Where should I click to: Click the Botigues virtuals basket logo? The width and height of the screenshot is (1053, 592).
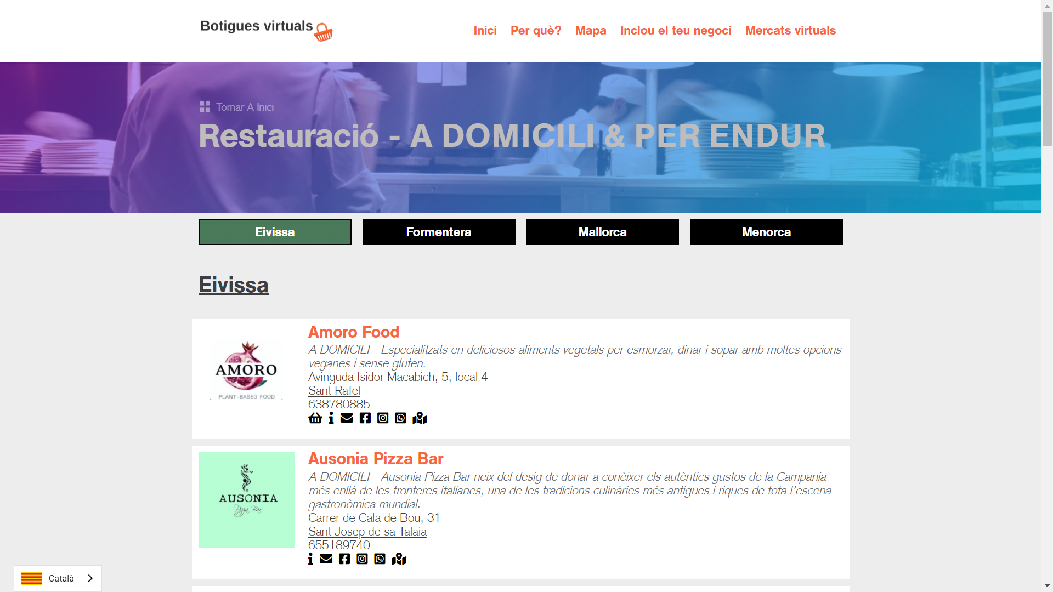pos(323,32)
